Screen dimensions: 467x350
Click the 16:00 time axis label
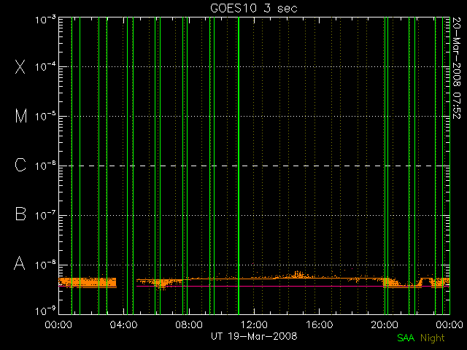click(320, 324)
